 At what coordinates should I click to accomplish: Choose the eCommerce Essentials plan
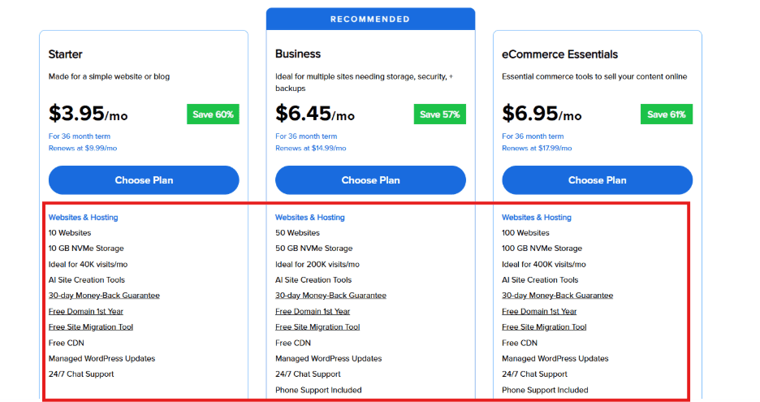pyautogui.click(x=597, y=180)
